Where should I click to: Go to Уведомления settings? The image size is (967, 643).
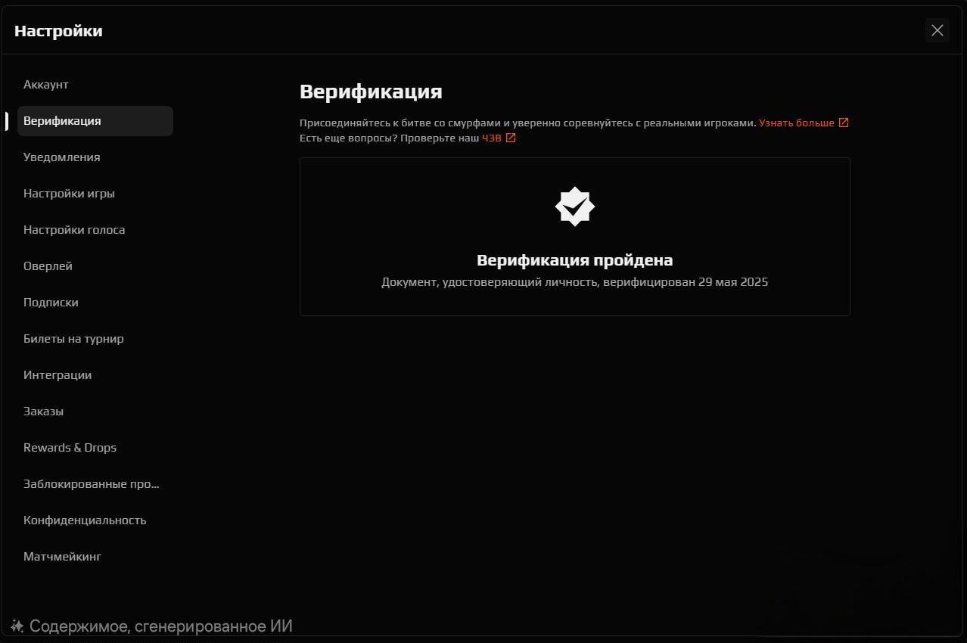pyautogui.click(x=62, y=157)
